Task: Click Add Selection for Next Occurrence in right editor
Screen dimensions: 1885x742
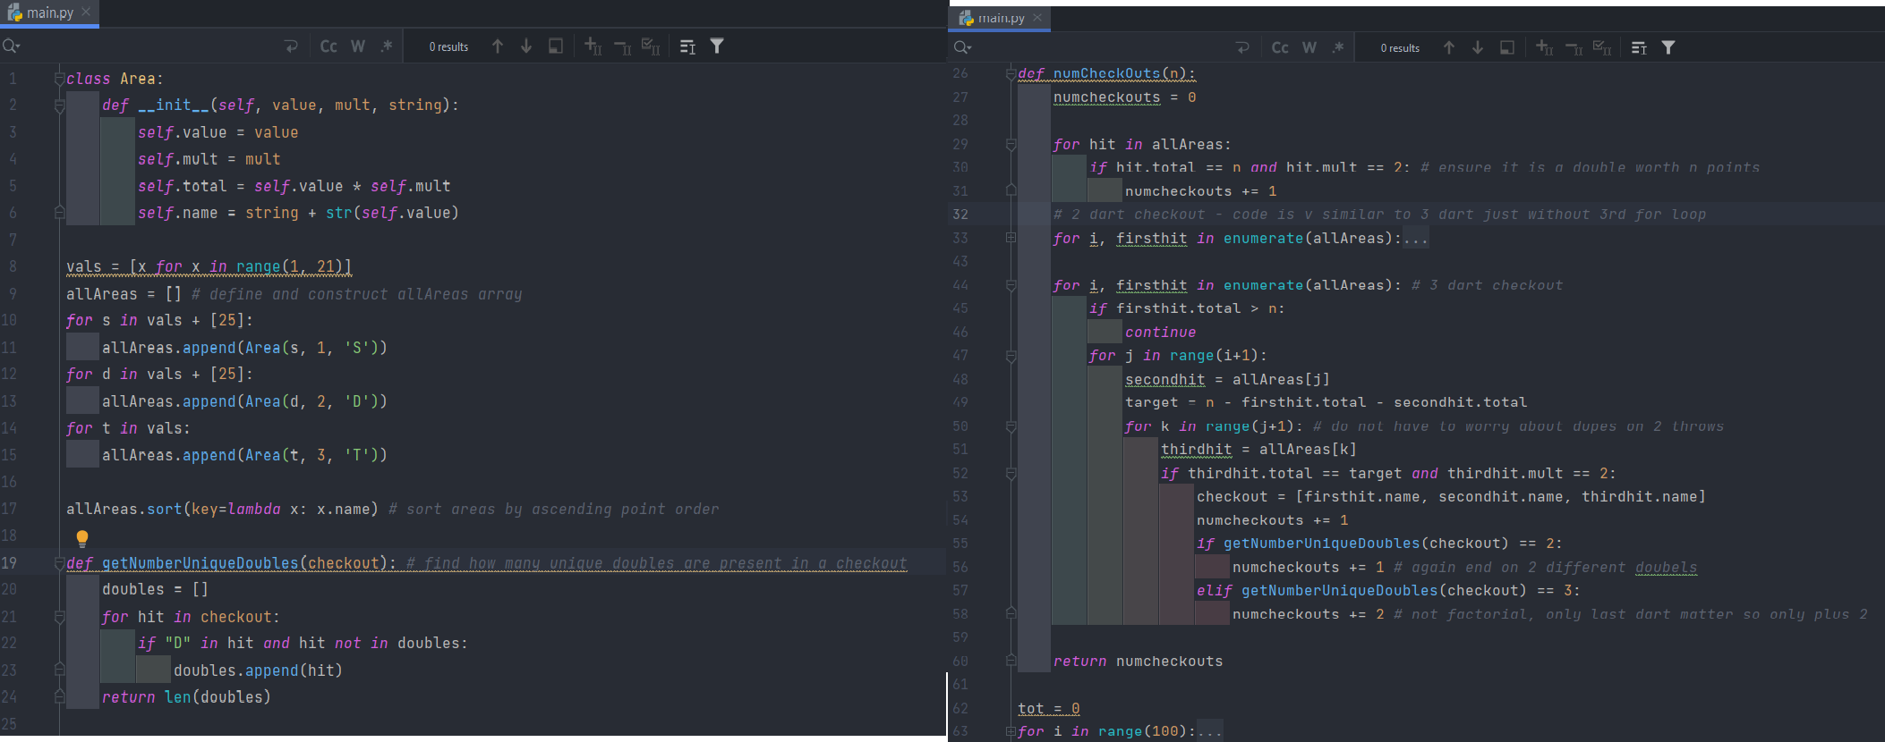Action: tap(1544, 47)
